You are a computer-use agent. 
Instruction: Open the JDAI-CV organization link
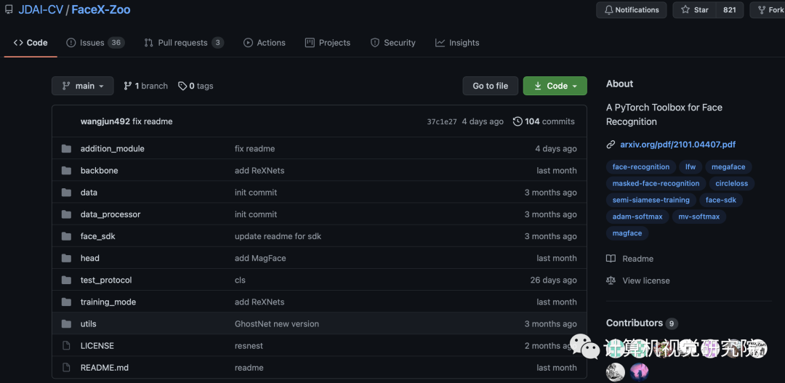[x=41, y=9]
